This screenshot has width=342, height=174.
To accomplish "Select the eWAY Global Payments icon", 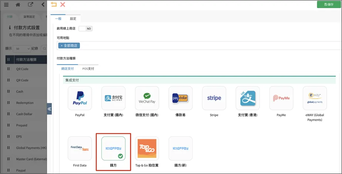I will tap(315, 98).
